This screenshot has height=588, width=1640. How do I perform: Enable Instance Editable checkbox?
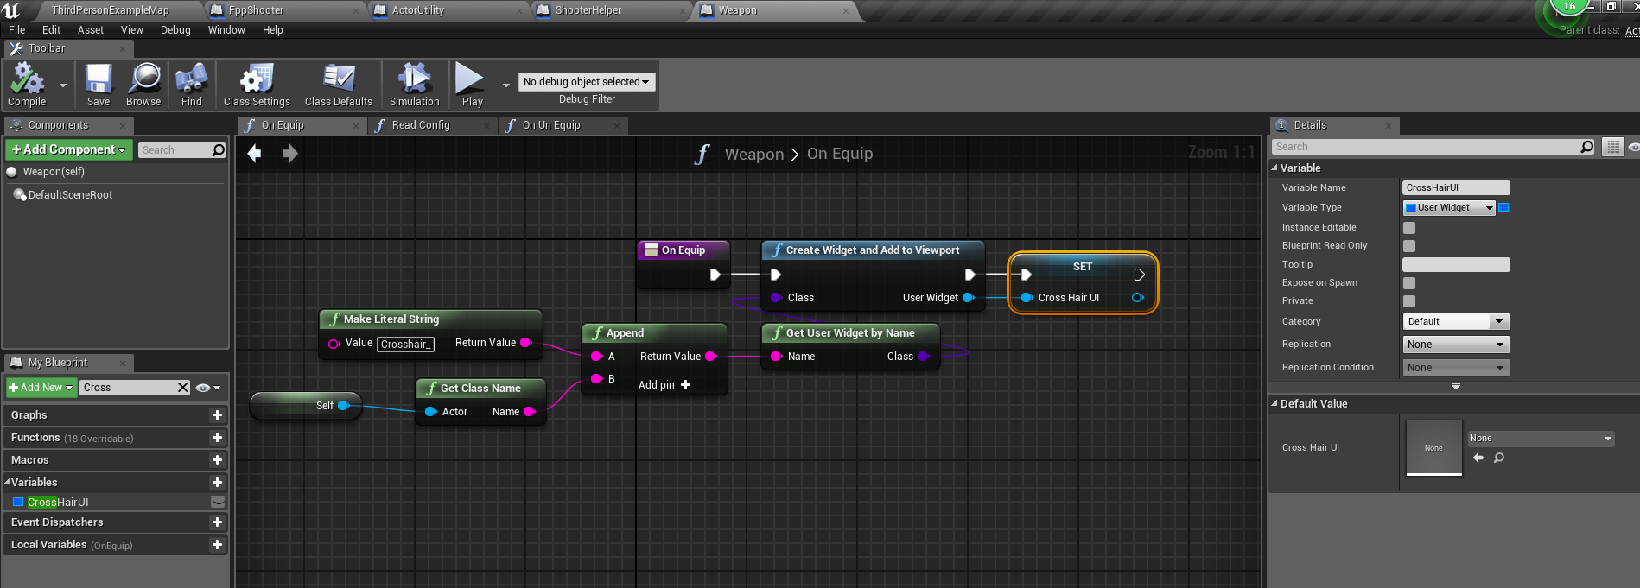tap(1409, 228)
